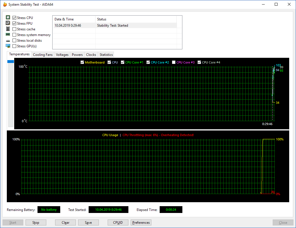
Task: Stop the stability test
Action: (36, 223)
